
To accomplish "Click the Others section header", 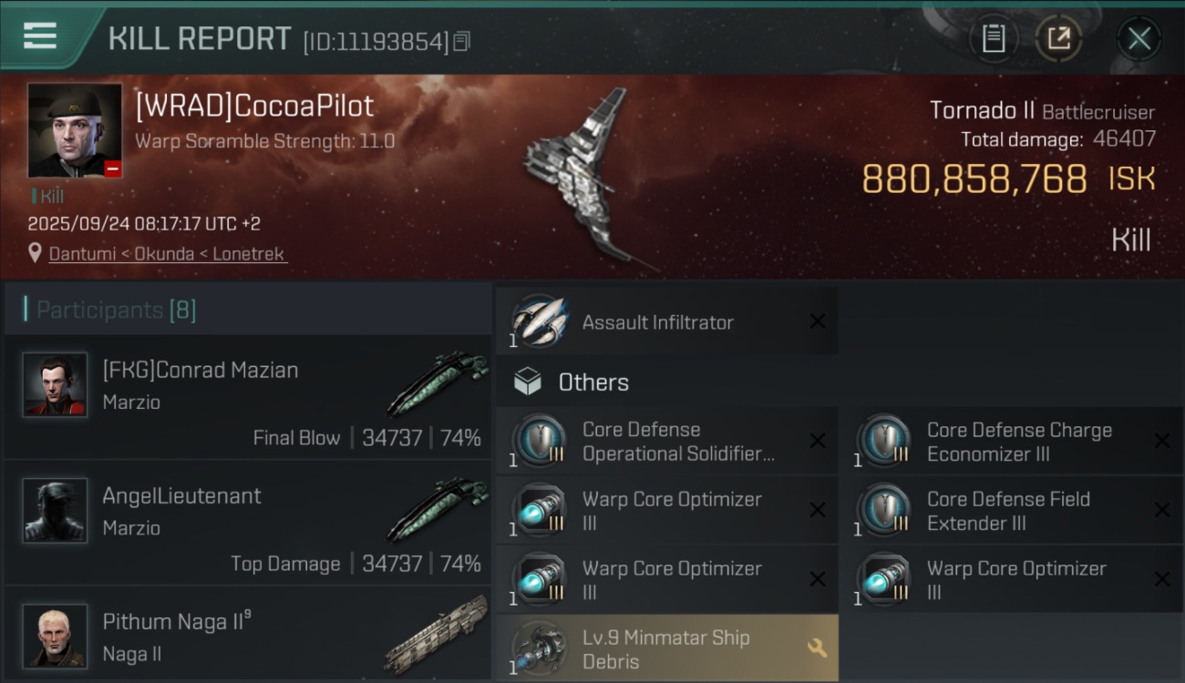I will (x=593, y=382).
